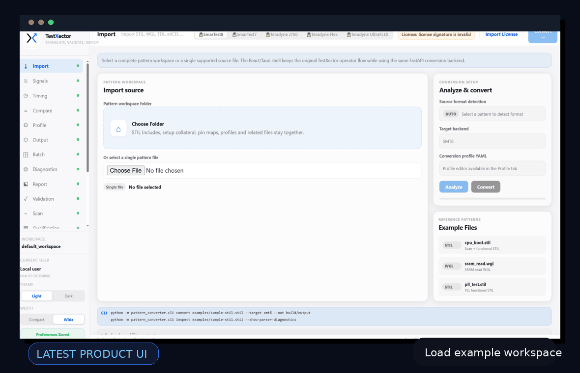Viewport: 580px width, 373px height.
Task: Open the Diagnostics page
Action: pyautogui.click(x=52, y=169)
